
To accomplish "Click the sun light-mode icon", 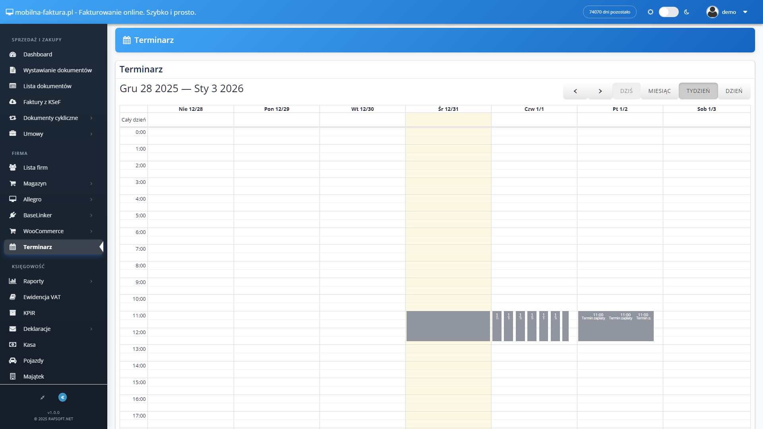I will coord(651,12).
